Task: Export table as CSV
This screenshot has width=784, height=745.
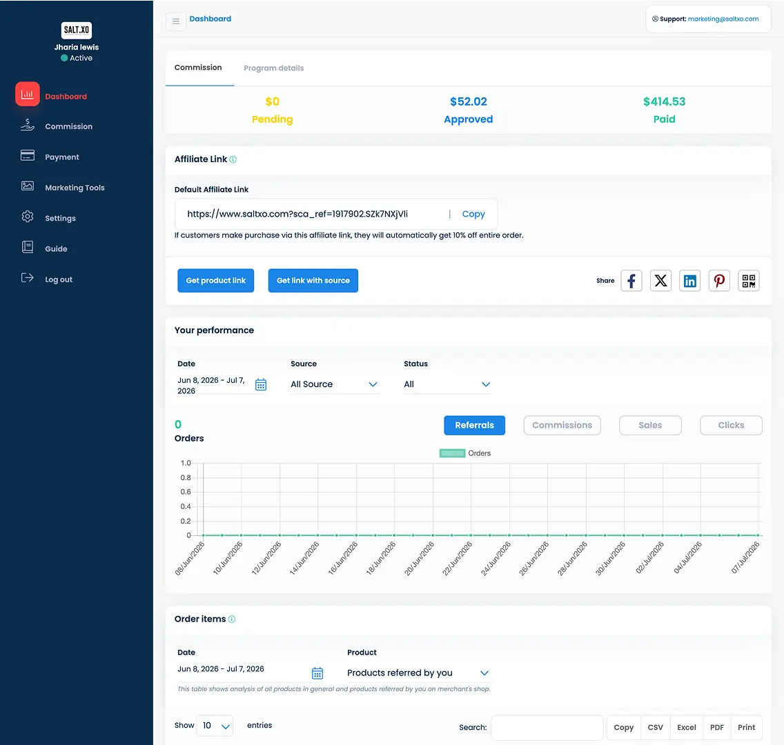Action: point(655,728)
